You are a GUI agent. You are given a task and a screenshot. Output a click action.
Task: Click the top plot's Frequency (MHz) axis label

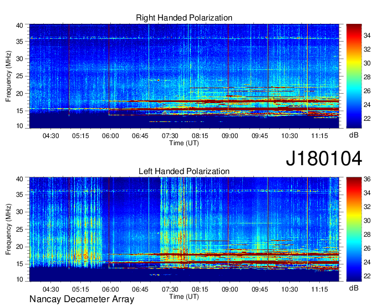point(8,76)
